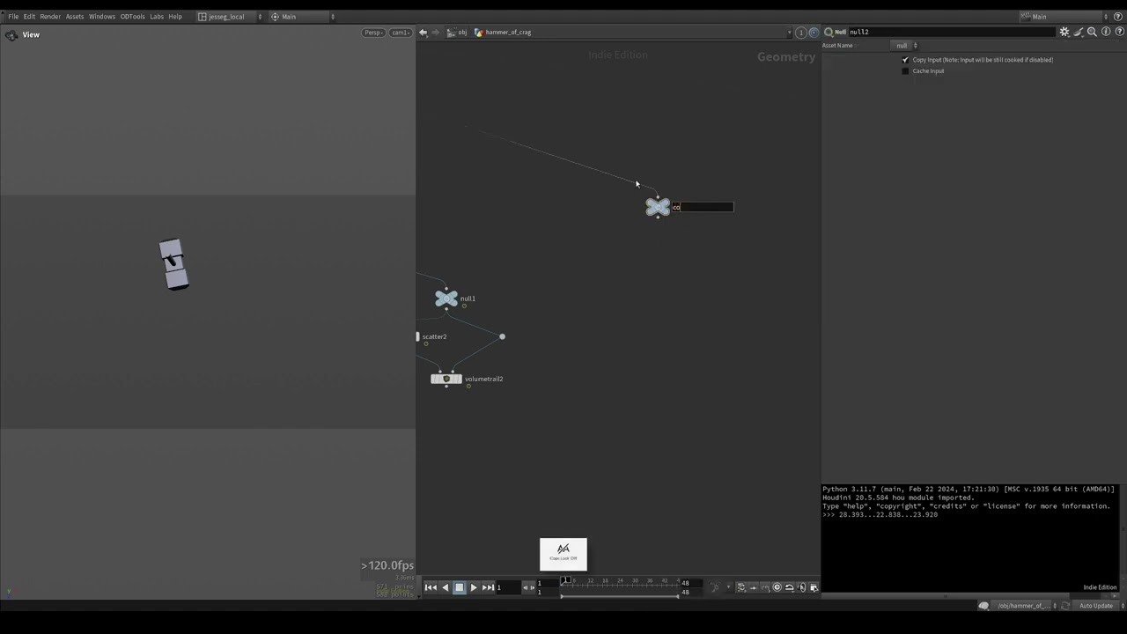The height and width of the screenshot is (634, 1127).
Task: Click the playback range slider bar
Action: pyautogui.click(x=620, y=596)
